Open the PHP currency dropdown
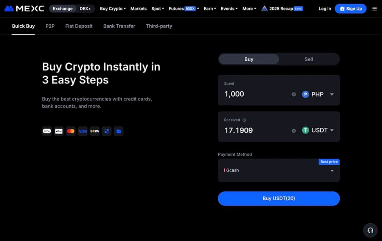This screenshot has height=241, width=382. 317,94
